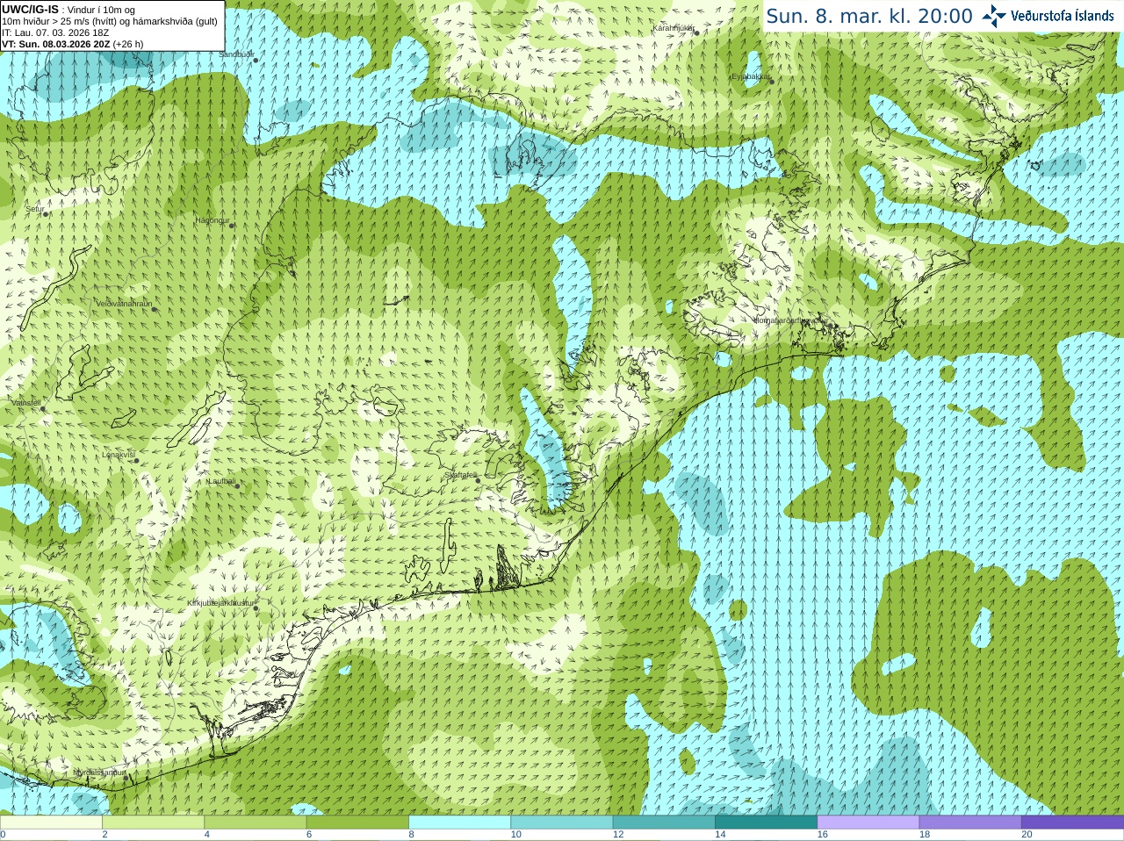Click the Hágöngur station dot

pyautogui.click(x=232, y=226)
